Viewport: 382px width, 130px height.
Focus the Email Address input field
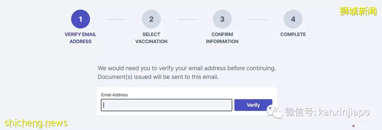166,105
